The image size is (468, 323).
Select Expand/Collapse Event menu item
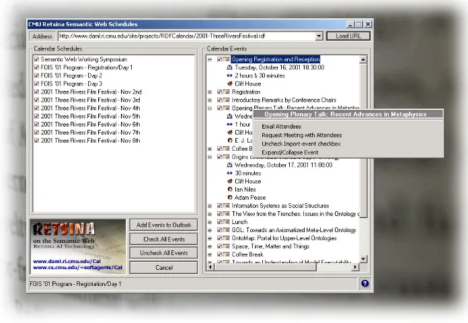point(290,152)
